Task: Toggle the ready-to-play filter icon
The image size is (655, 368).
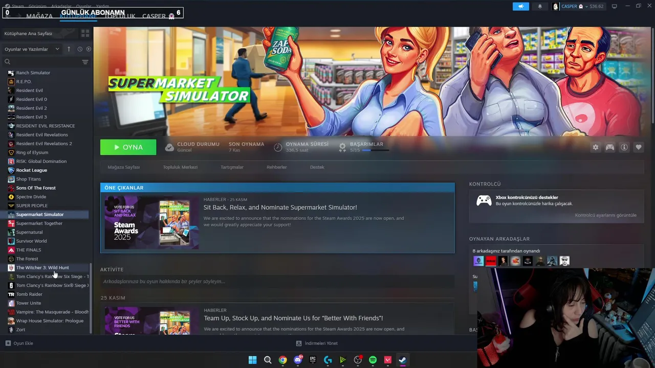Action: coord(89,49)
